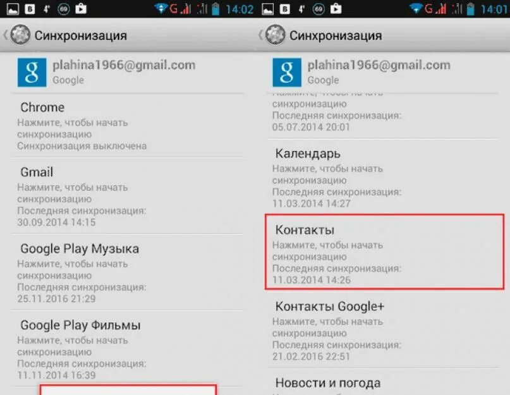The width and height of the screenshot is (510, 395).
Task: Tap Gmail last sync date 30.09.2014 14:15
Action: point(56,222)
